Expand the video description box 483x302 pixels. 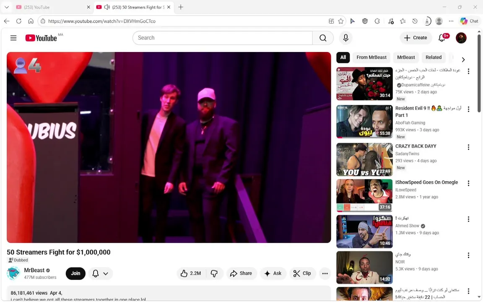[169, 293]
